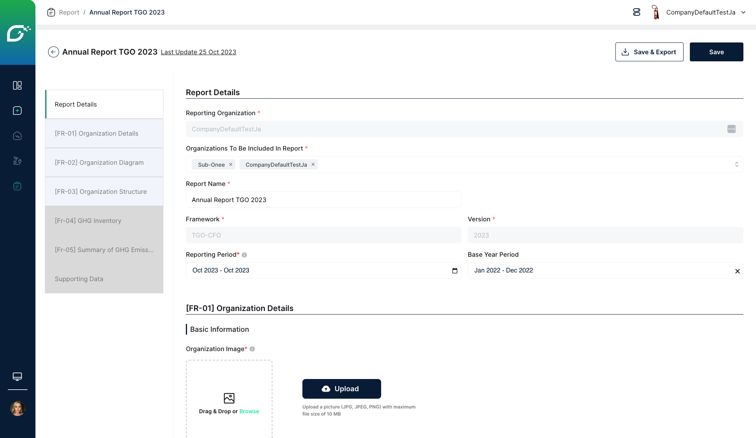Click Organization Image info icon
The width and height of the screenshot is (756, 438).
coord(252,349)
